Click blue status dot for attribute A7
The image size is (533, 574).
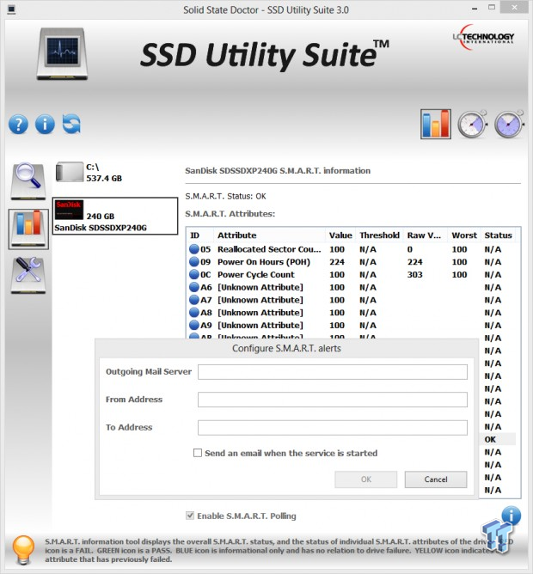(194, 300)
